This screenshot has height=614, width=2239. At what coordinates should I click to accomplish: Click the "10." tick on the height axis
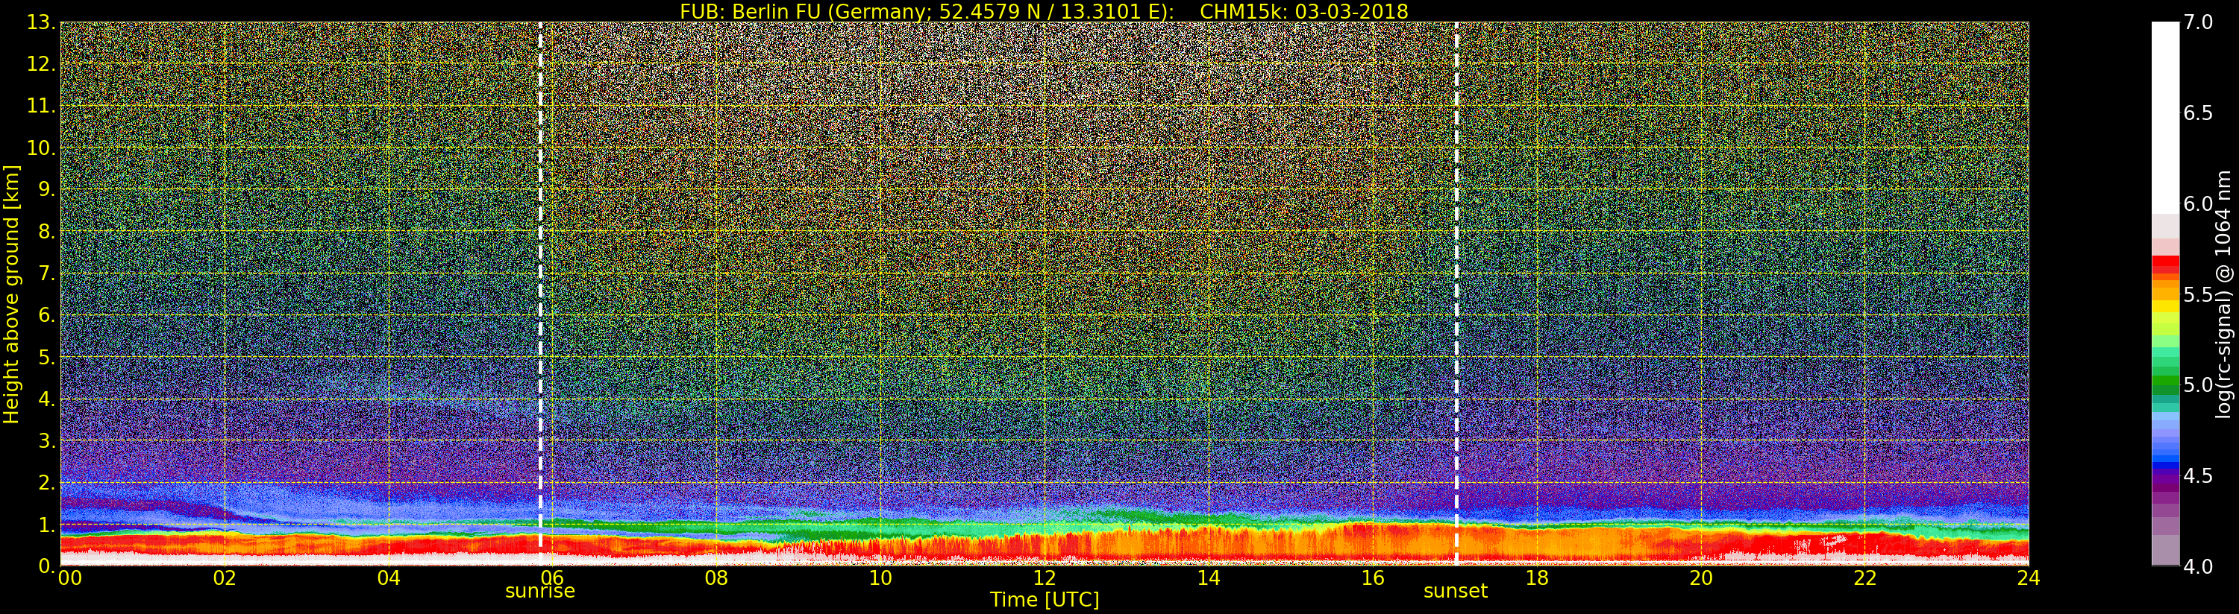coord(41,148)
